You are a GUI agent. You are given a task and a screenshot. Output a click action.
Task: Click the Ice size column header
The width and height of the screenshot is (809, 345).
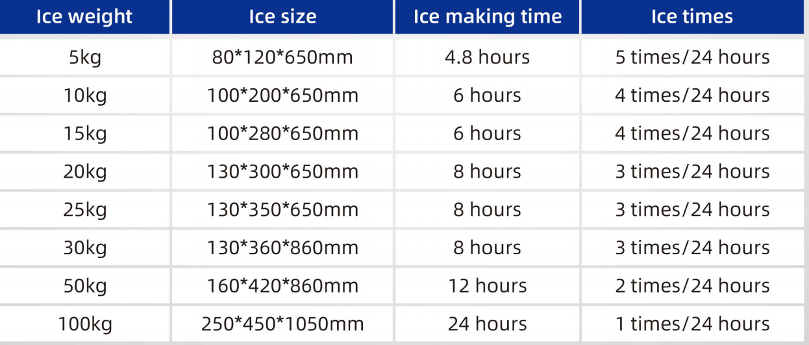282,17
